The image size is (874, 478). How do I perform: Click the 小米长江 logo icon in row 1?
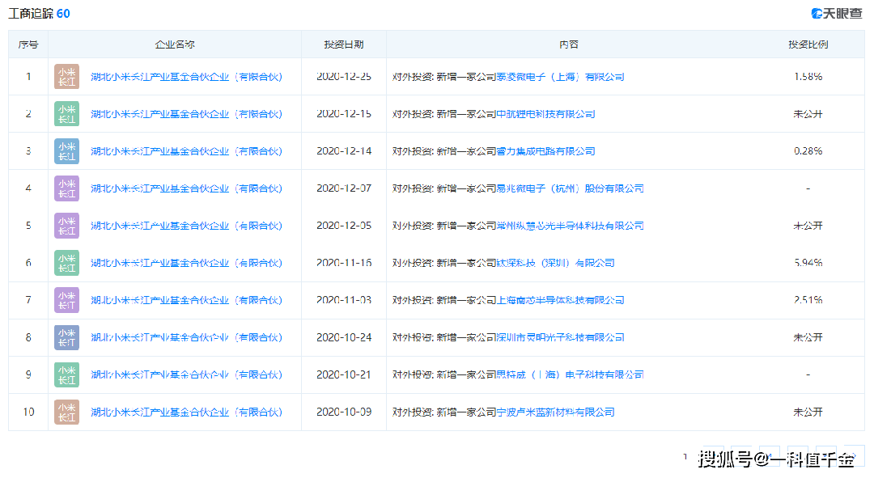point(66,77)
